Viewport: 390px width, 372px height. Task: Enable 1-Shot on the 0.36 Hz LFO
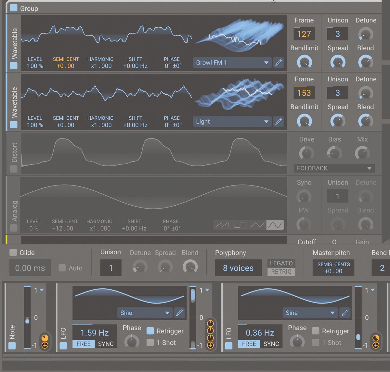point(315,342)
